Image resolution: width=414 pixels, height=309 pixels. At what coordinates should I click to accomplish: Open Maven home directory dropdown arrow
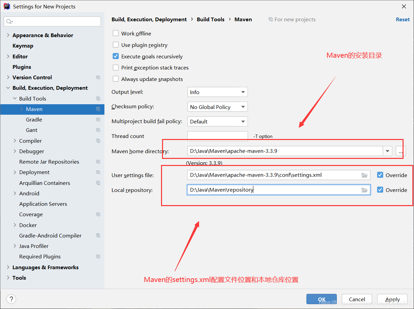tap(387, 151)
